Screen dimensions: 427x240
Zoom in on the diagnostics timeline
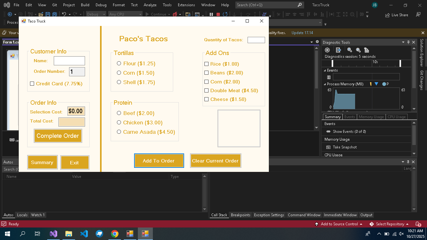click(349, 50)
